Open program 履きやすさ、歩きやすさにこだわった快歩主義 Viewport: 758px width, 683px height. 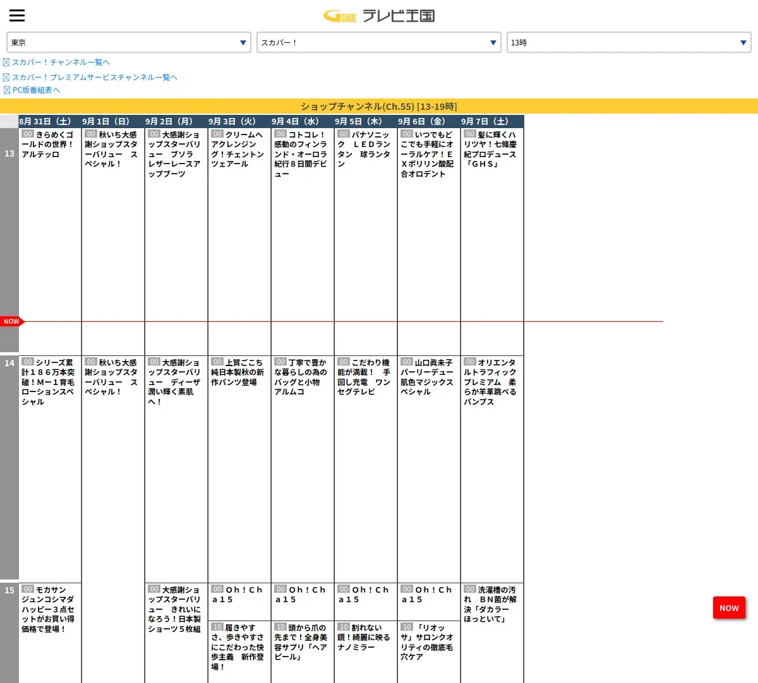click(239, 652)
